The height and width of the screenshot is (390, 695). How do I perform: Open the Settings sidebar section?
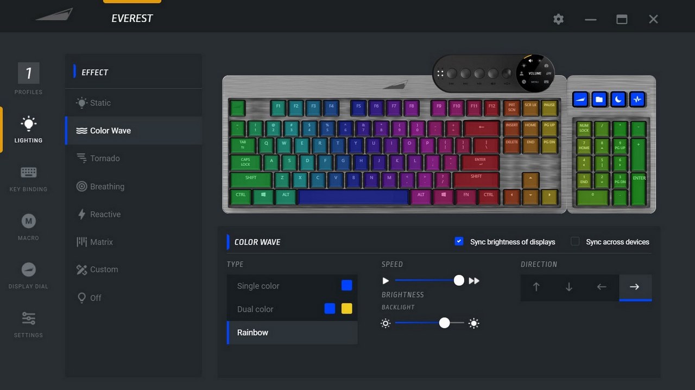[28, 324]
